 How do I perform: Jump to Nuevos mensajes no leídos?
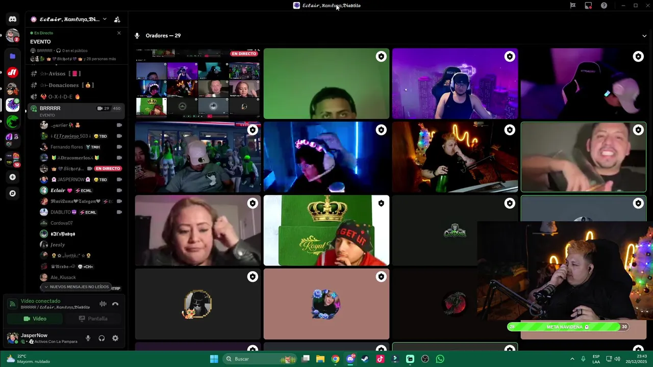[76, 287]
